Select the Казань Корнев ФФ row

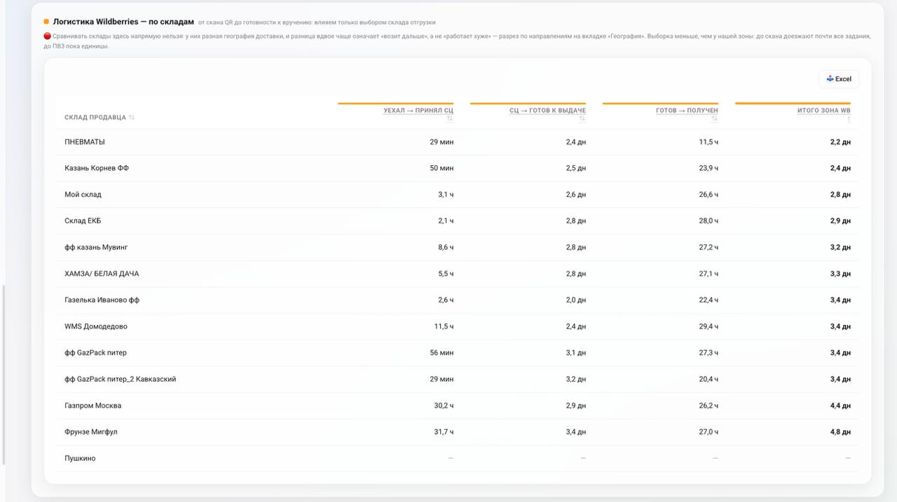click(458, 169)
